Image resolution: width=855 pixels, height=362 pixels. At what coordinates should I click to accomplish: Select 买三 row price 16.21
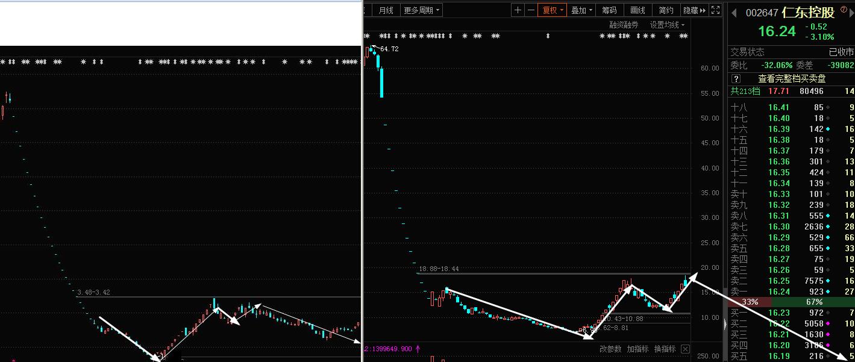pos(778,334)
